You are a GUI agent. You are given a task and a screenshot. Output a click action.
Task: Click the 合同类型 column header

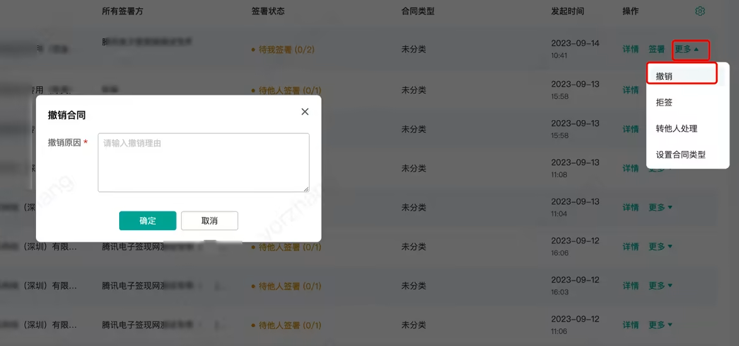[417, 11]
